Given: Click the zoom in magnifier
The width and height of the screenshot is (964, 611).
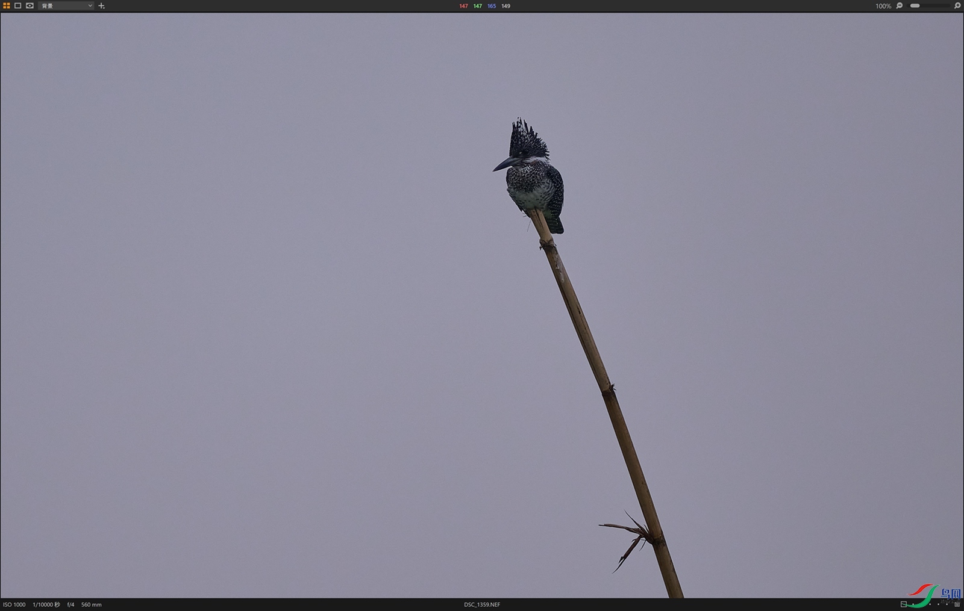Looking at the screenshot, I should pos(957,5).
